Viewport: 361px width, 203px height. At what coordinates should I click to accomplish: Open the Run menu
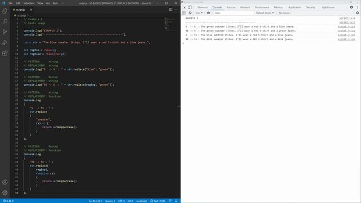click(55, 3)
